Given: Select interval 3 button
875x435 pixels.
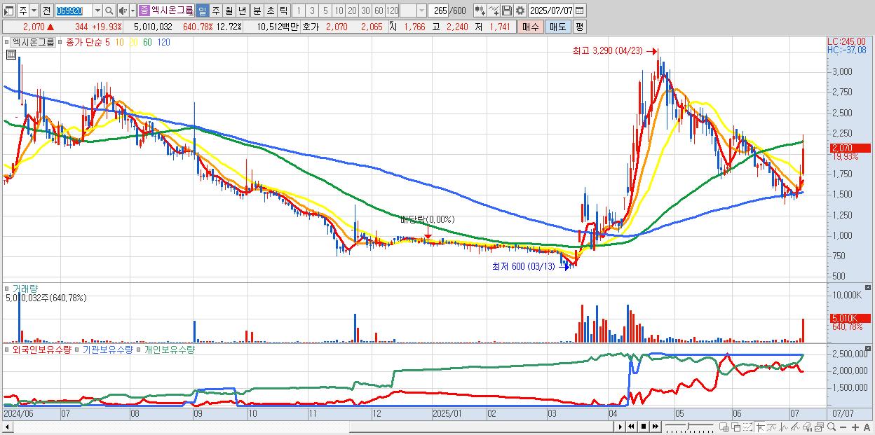Looking at the screenshot, I should click(311, 11).
